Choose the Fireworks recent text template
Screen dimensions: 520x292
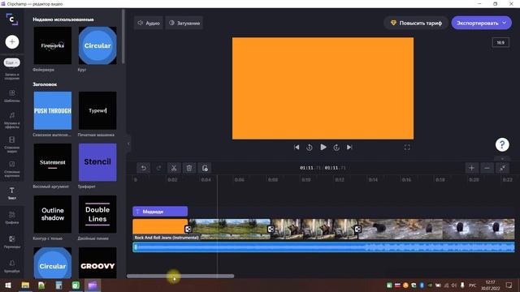click(x=52, y=45)
